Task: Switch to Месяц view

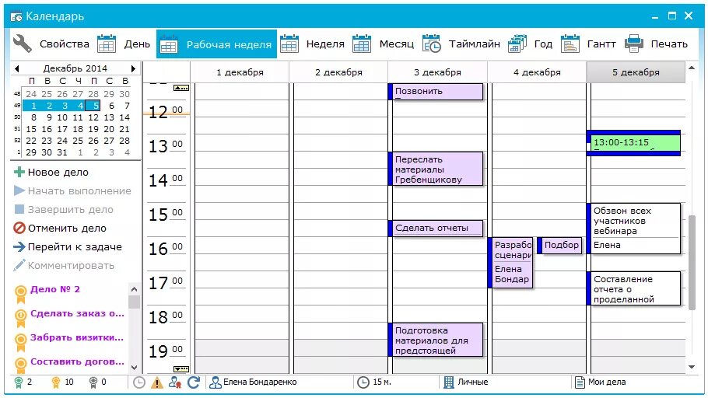Action: (383, 44)
